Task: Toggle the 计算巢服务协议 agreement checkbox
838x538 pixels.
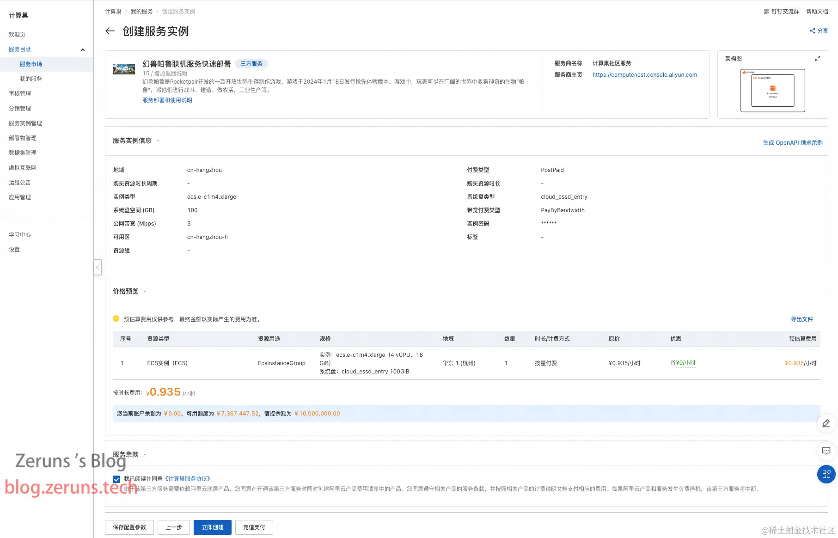Action: 116,479
